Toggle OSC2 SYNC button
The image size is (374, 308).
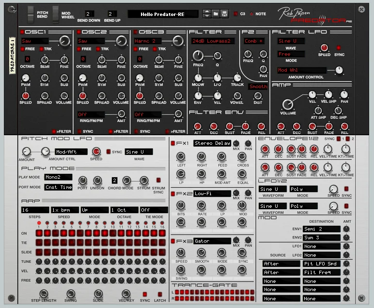tap(79, 131)
